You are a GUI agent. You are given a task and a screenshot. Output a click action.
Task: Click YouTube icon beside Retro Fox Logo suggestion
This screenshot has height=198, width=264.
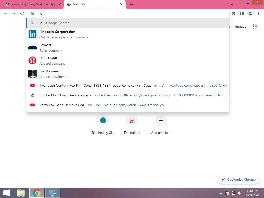pyautogui.click(x=32, y=105)
